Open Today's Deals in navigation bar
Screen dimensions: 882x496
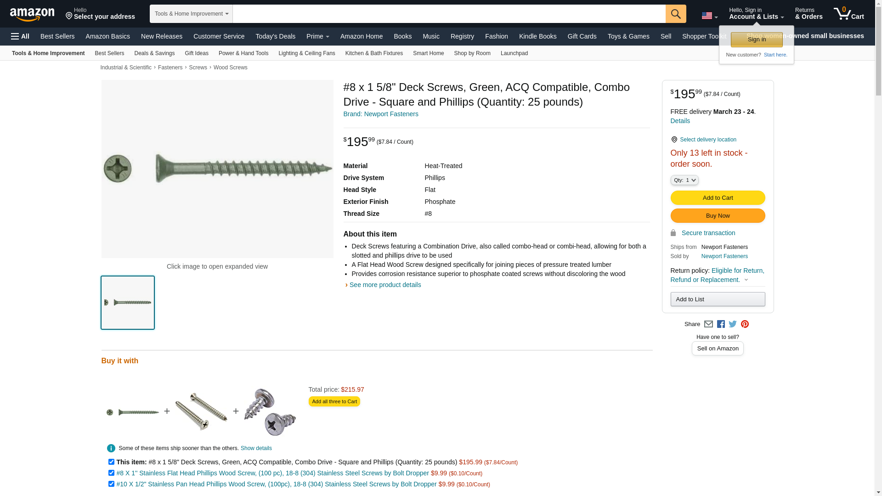pos(275,36)
